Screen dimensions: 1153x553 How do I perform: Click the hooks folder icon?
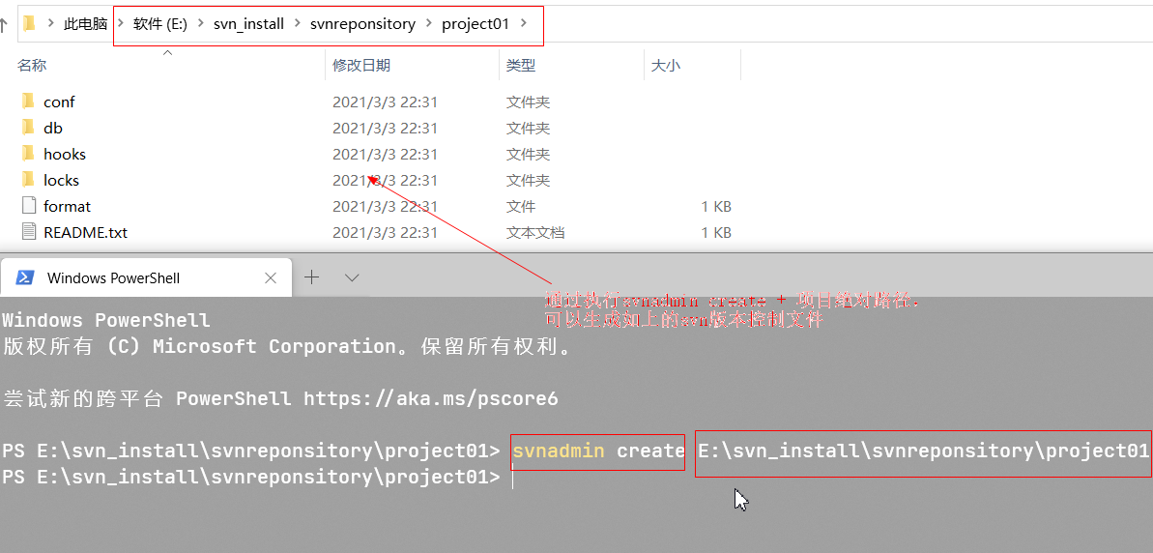click(x=29, y=154)
